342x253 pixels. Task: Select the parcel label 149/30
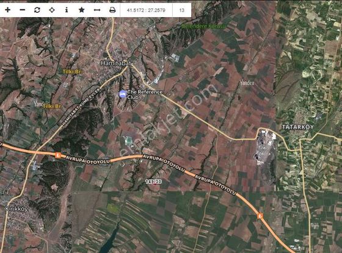[153, 182]
